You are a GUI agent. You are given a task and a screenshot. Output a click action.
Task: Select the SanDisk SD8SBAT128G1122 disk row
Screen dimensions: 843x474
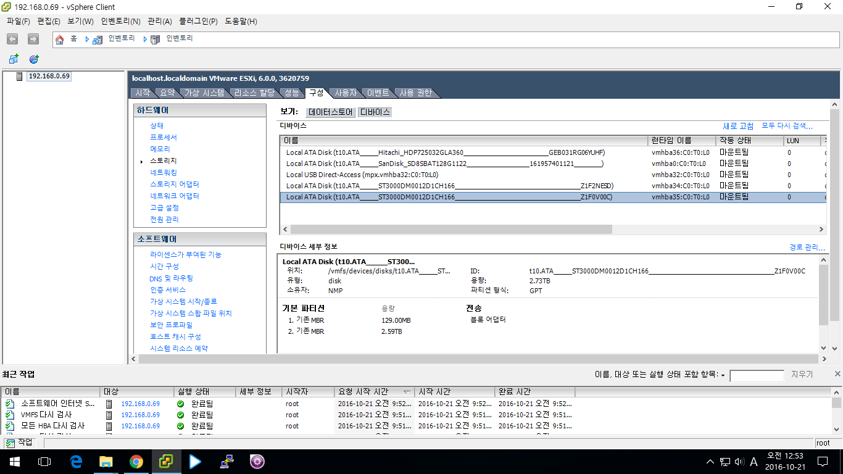click(x=552, y=164)
